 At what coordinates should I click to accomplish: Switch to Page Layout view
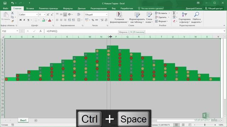pos(183,125)
